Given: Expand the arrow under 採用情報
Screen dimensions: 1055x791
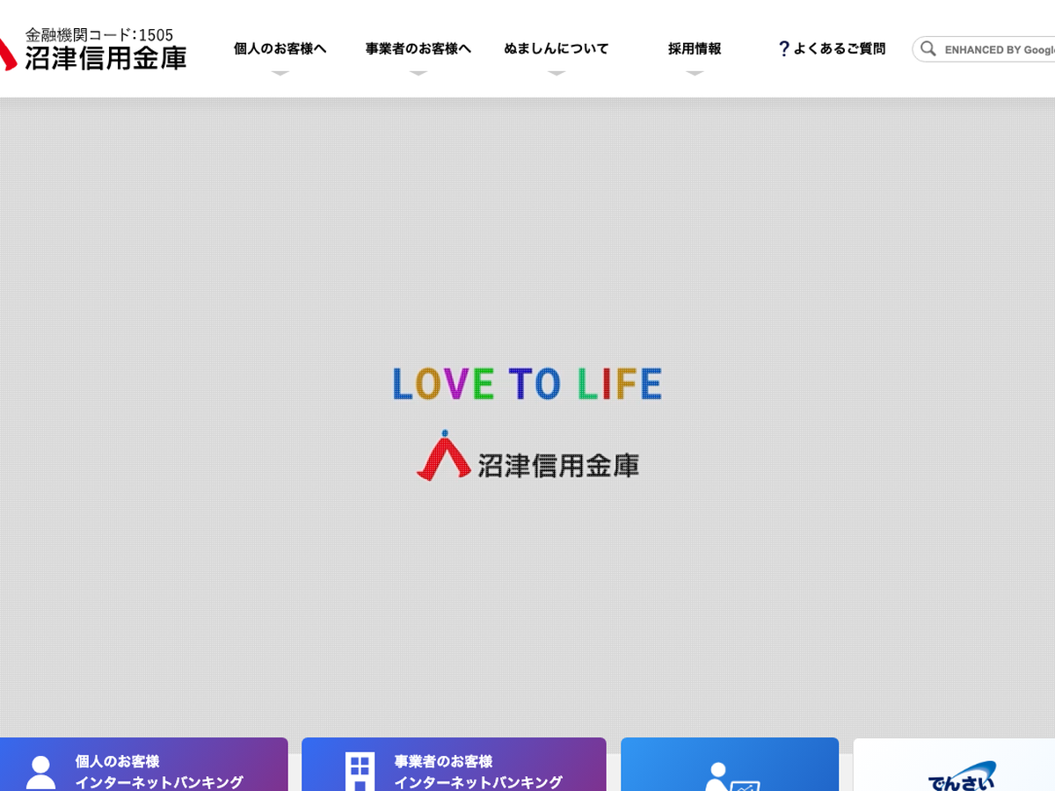Looking at the screenshot, I should coord(695,73).
